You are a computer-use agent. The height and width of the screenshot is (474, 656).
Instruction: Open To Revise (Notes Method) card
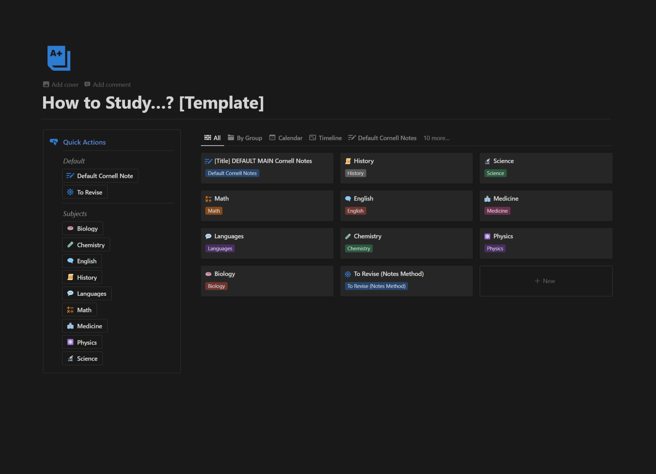coord(388,274)
